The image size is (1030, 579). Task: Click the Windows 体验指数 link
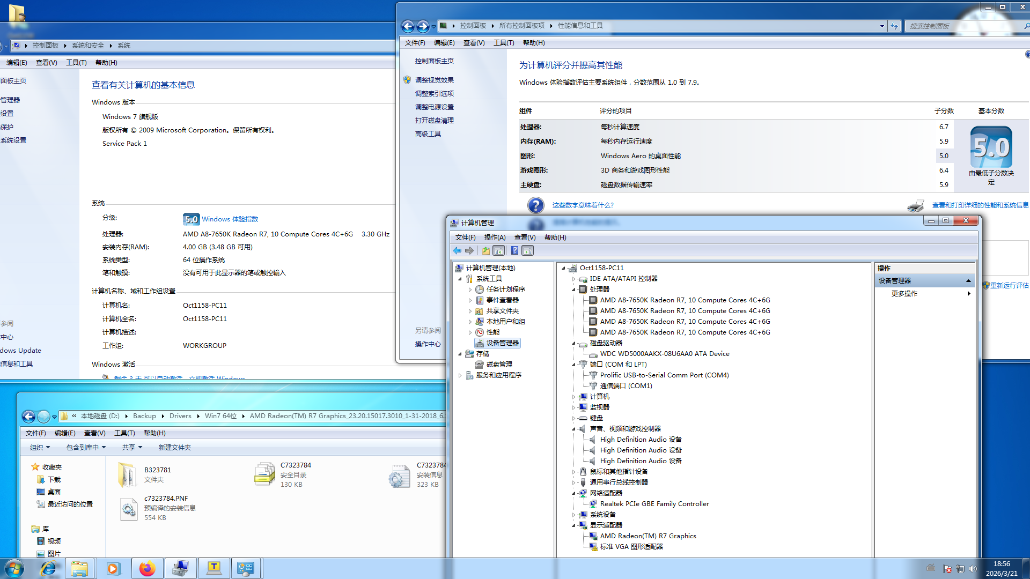[230, 219]
